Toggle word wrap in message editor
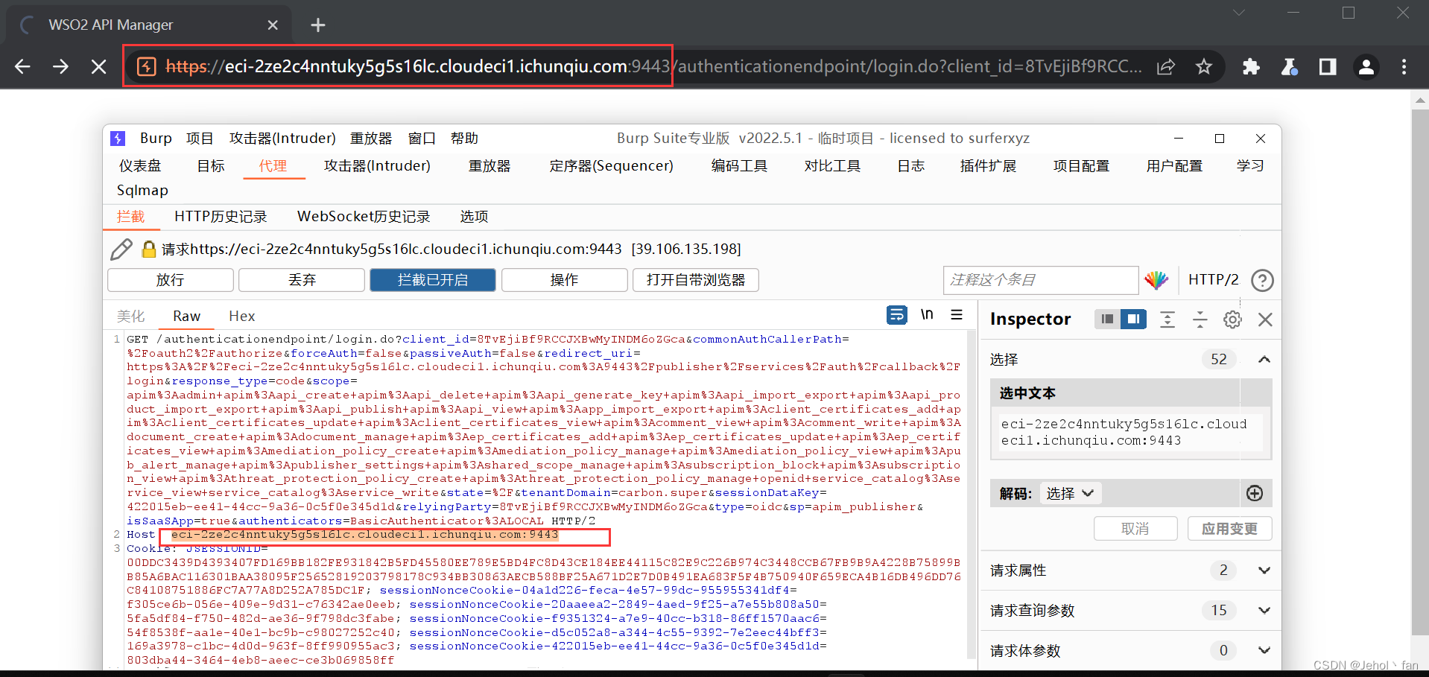1429x677 pixels. tap(897, 315)
